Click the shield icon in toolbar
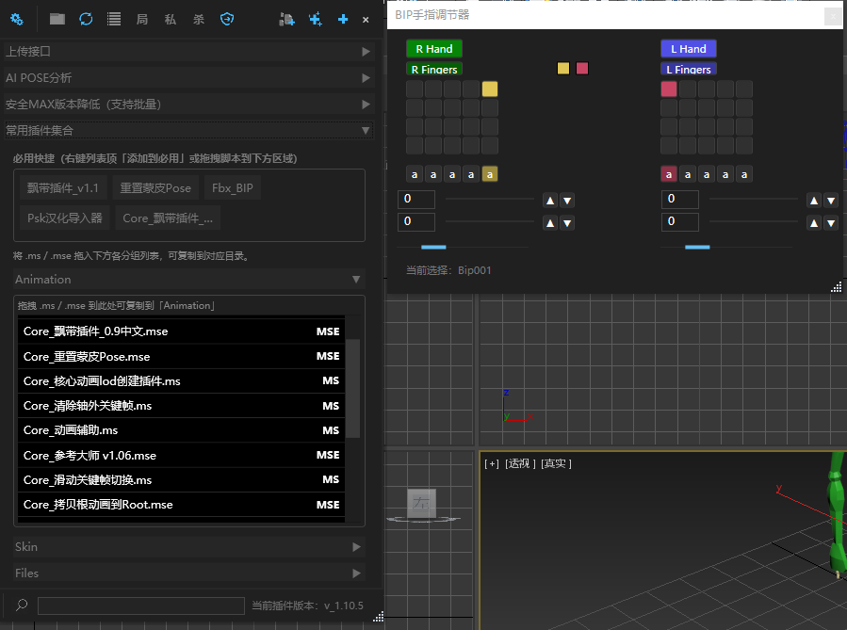 [227, 20]
